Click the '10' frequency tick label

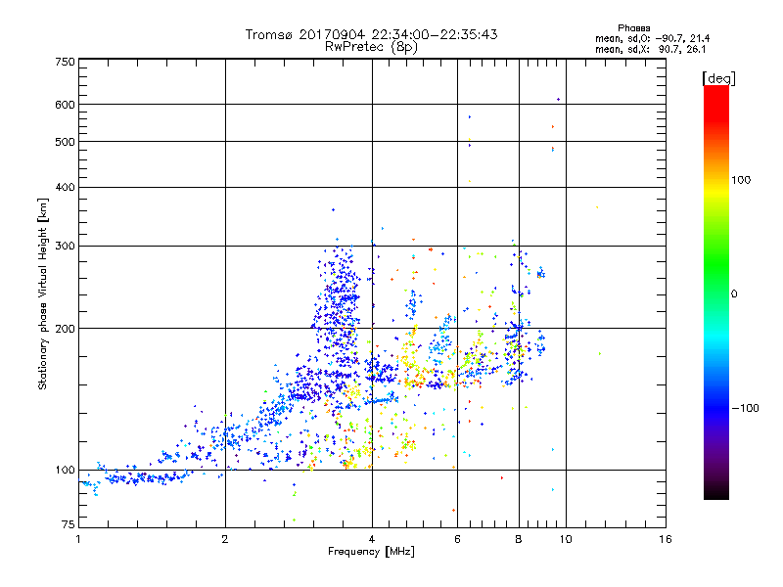click(566, 539)
